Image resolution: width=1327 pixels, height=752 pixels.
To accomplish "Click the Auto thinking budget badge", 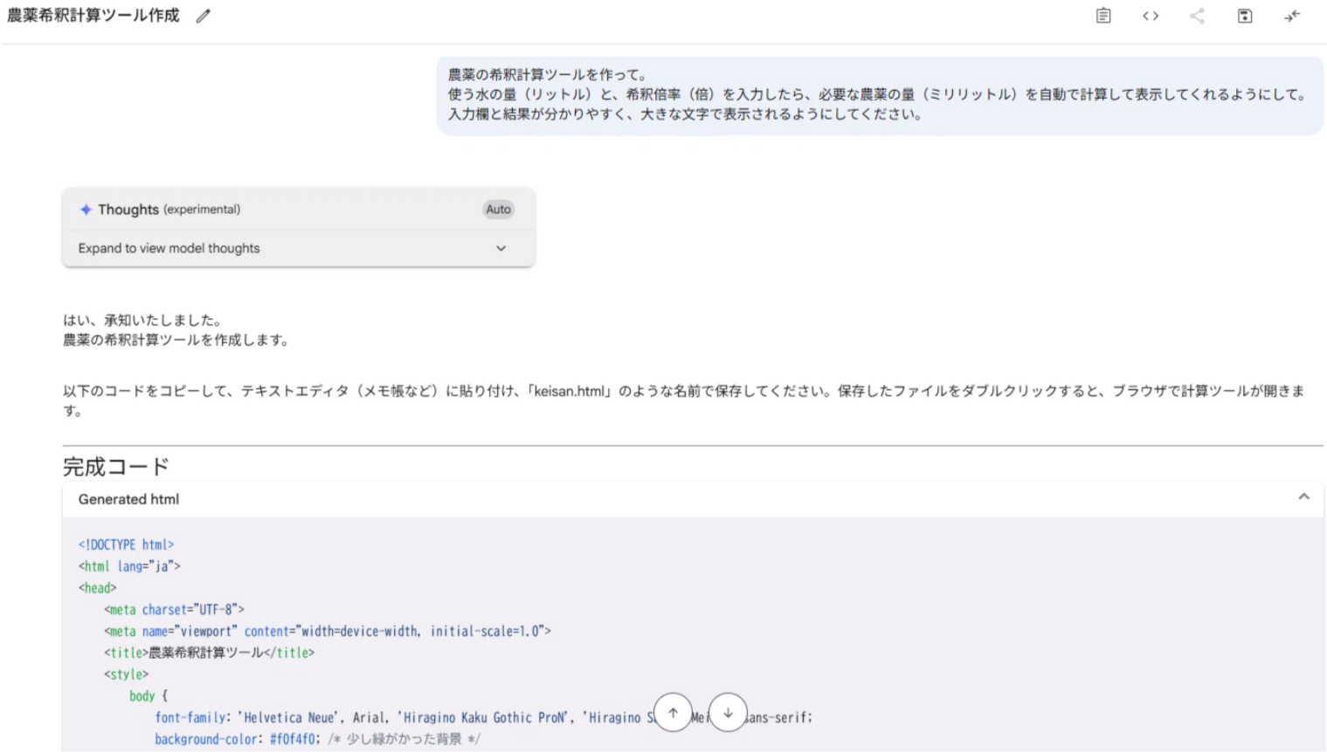I will pos(497,209).
